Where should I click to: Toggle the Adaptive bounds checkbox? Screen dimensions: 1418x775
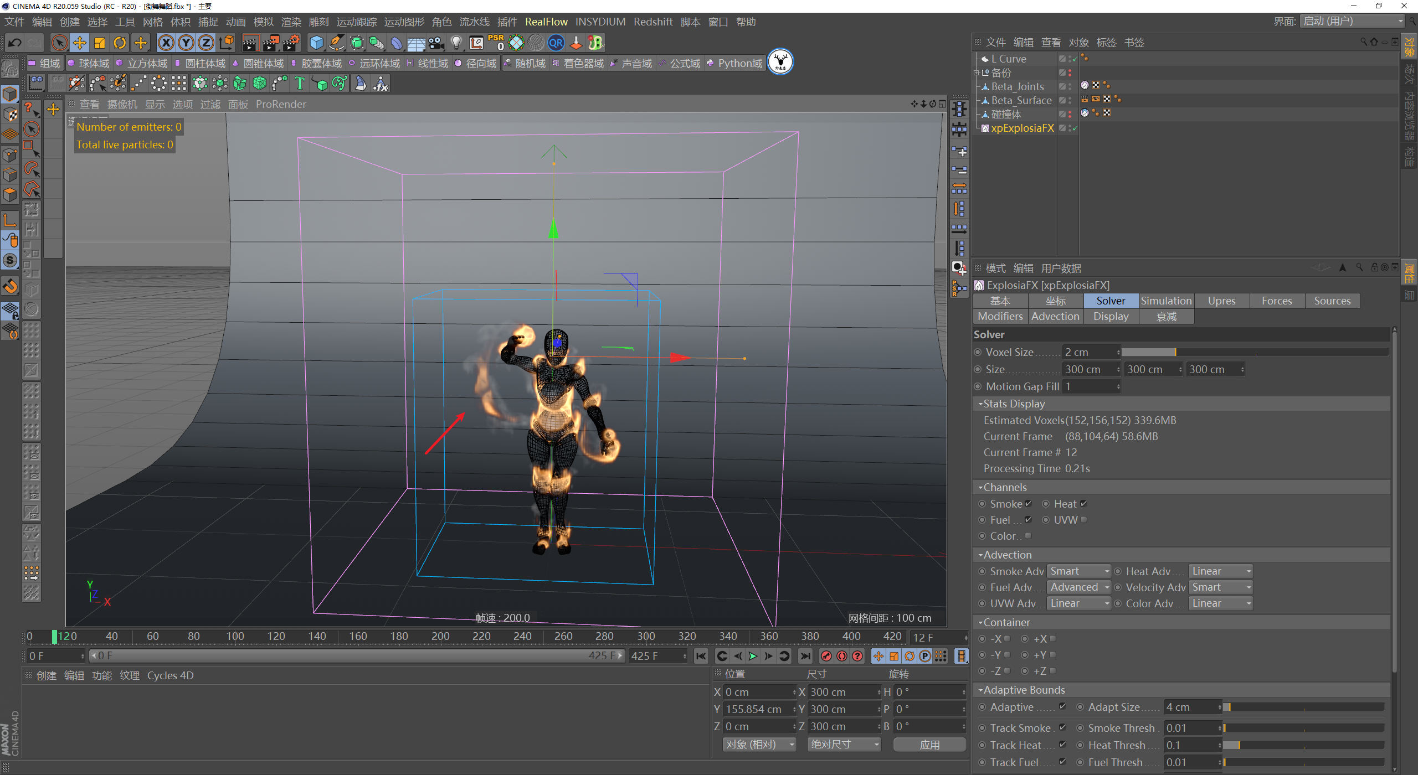tap(1062, 707)
